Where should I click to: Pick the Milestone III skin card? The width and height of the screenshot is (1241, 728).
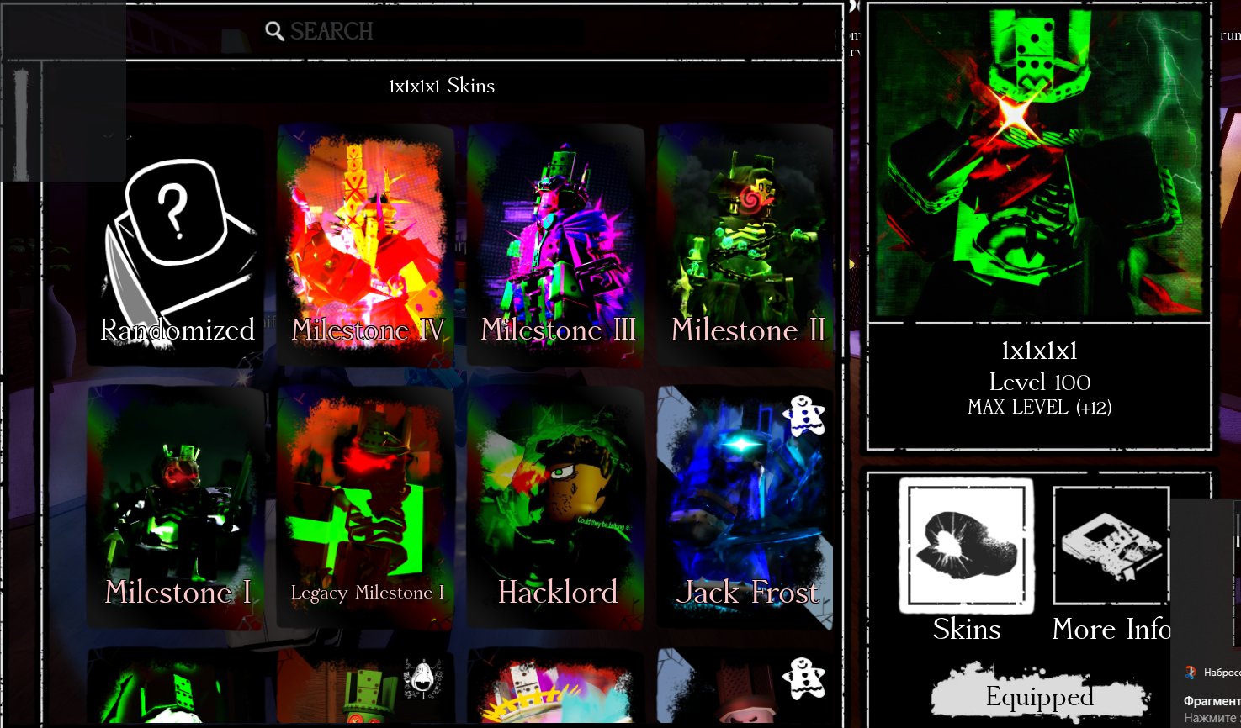(557, 245)
